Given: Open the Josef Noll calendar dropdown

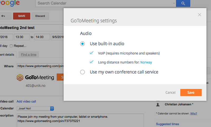Looking at the screenshot, I should click(35, 109).
